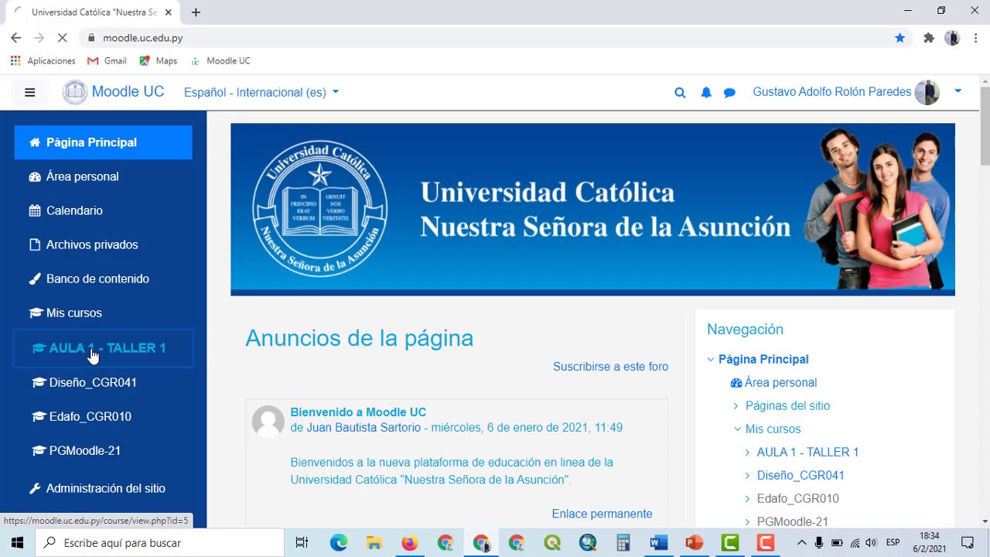Open Task View on the taskbar
Viewport: 990px width, 557px height.
pos(302,543)
